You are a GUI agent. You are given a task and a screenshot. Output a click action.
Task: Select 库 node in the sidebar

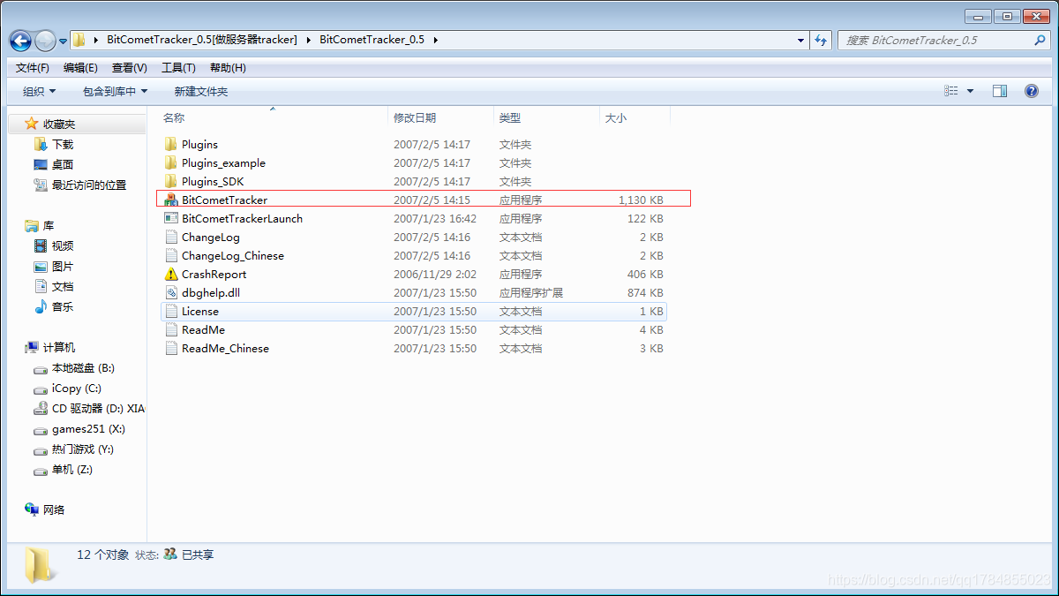pyautogui.click(x=49, y=225)
